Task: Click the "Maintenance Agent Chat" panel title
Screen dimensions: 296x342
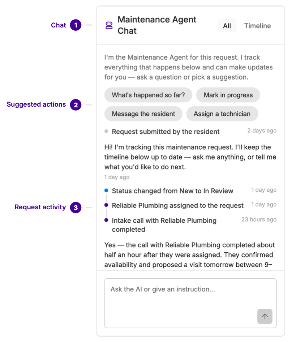Action: point(157,25)
